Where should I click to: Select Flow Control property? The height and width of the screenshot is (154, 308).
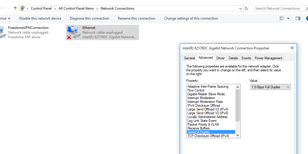coord(211,90)
